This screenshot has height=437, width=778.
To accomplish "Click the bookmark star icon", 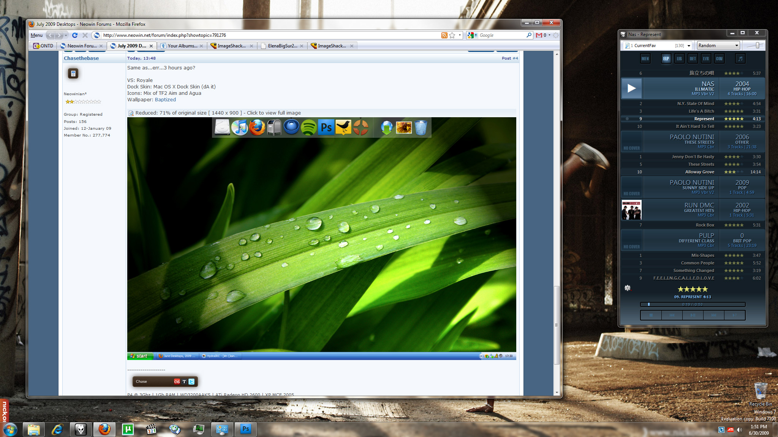I will (x=452, y=35).
